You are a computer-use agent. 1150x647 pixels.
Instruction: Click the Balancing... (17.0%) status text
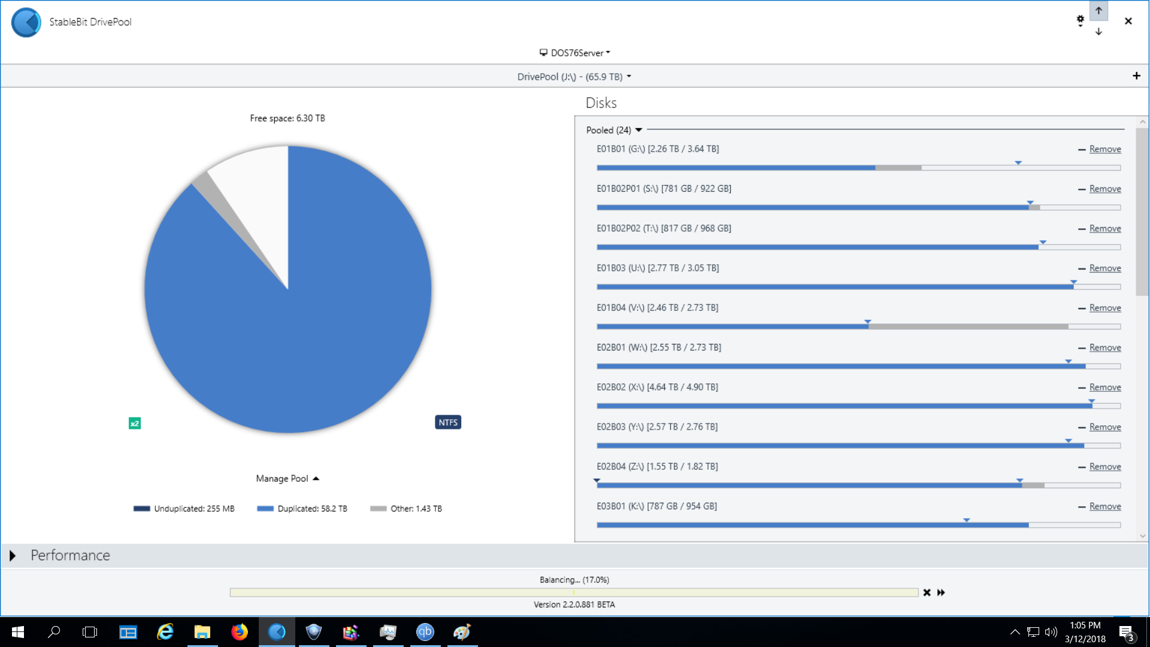pyautogui.click(x=574, y=580)
